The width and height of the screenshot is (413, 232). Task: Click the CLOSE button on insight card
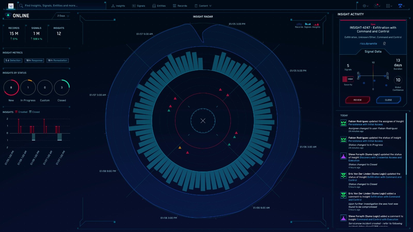pyautogui.click(x=388, y=100)
